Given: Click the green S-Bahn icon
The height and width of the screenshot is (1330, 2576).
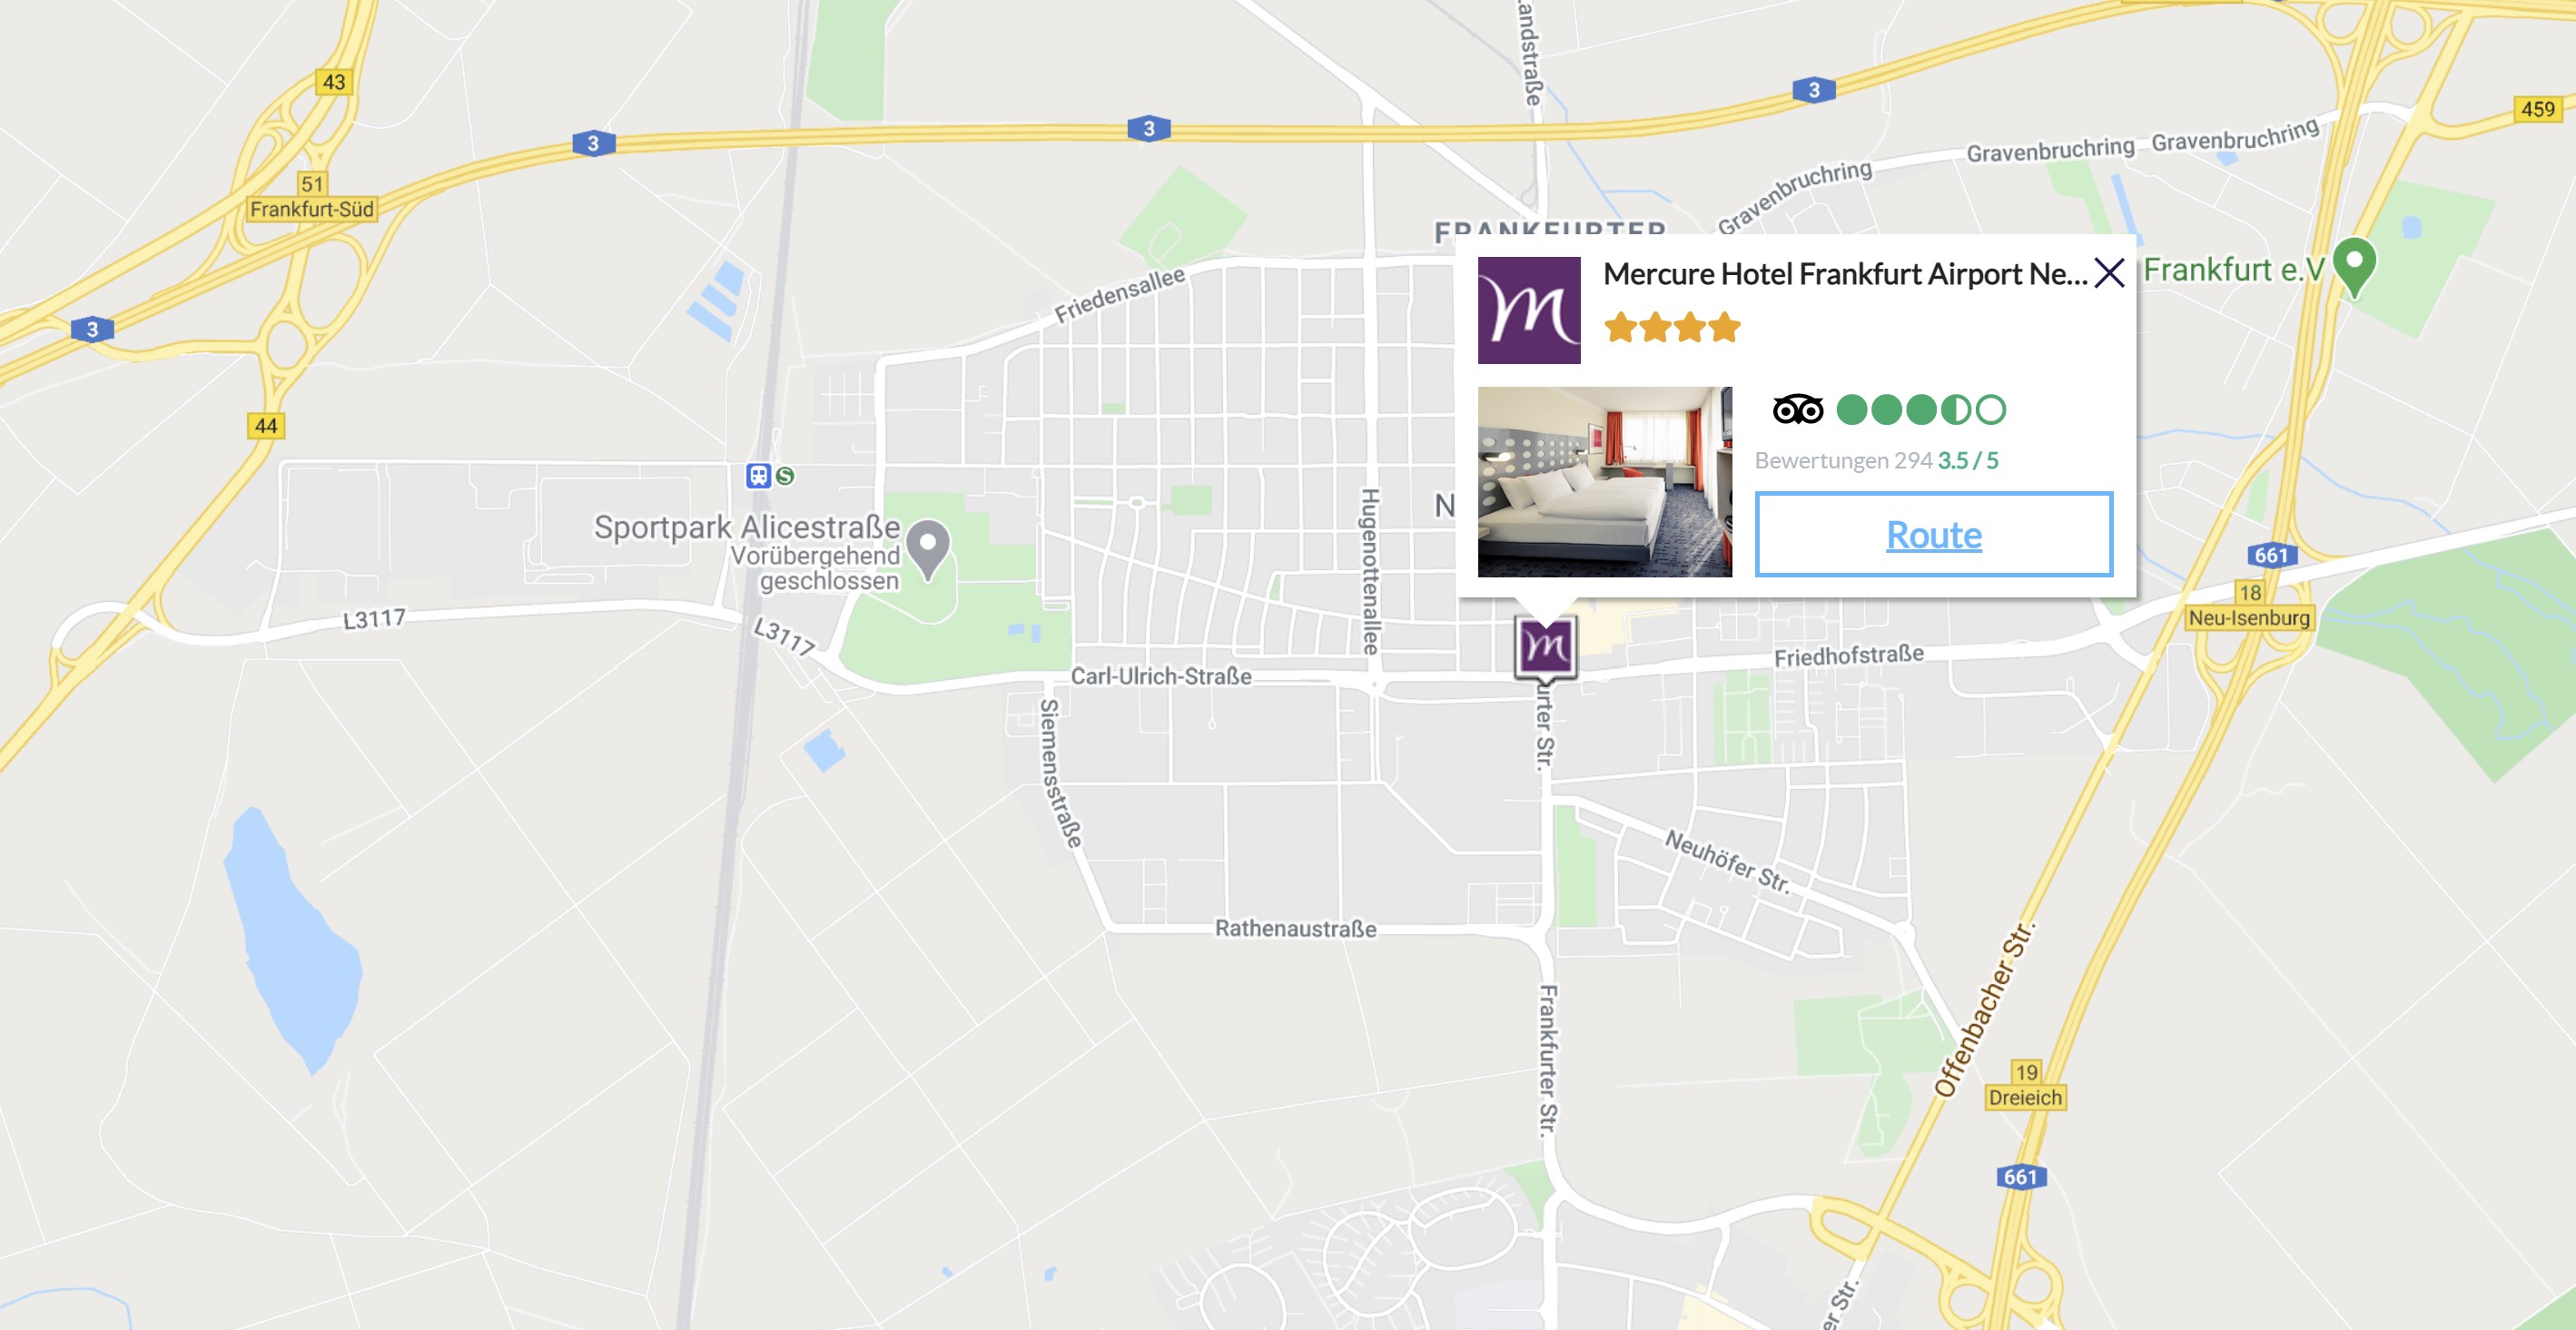Looking at the screenshot, I should (x=785, y=476).
